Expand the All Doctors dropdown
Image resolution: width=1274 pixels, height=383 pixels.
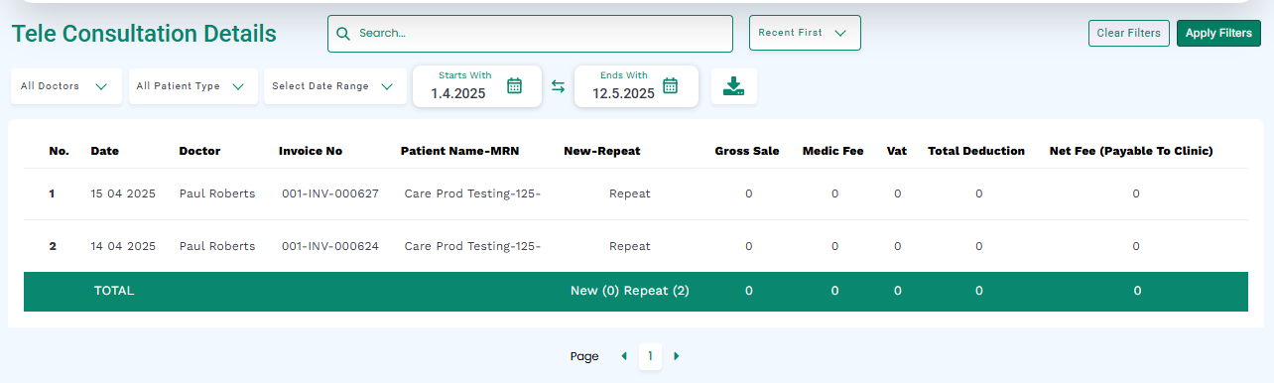click(65, 86)
